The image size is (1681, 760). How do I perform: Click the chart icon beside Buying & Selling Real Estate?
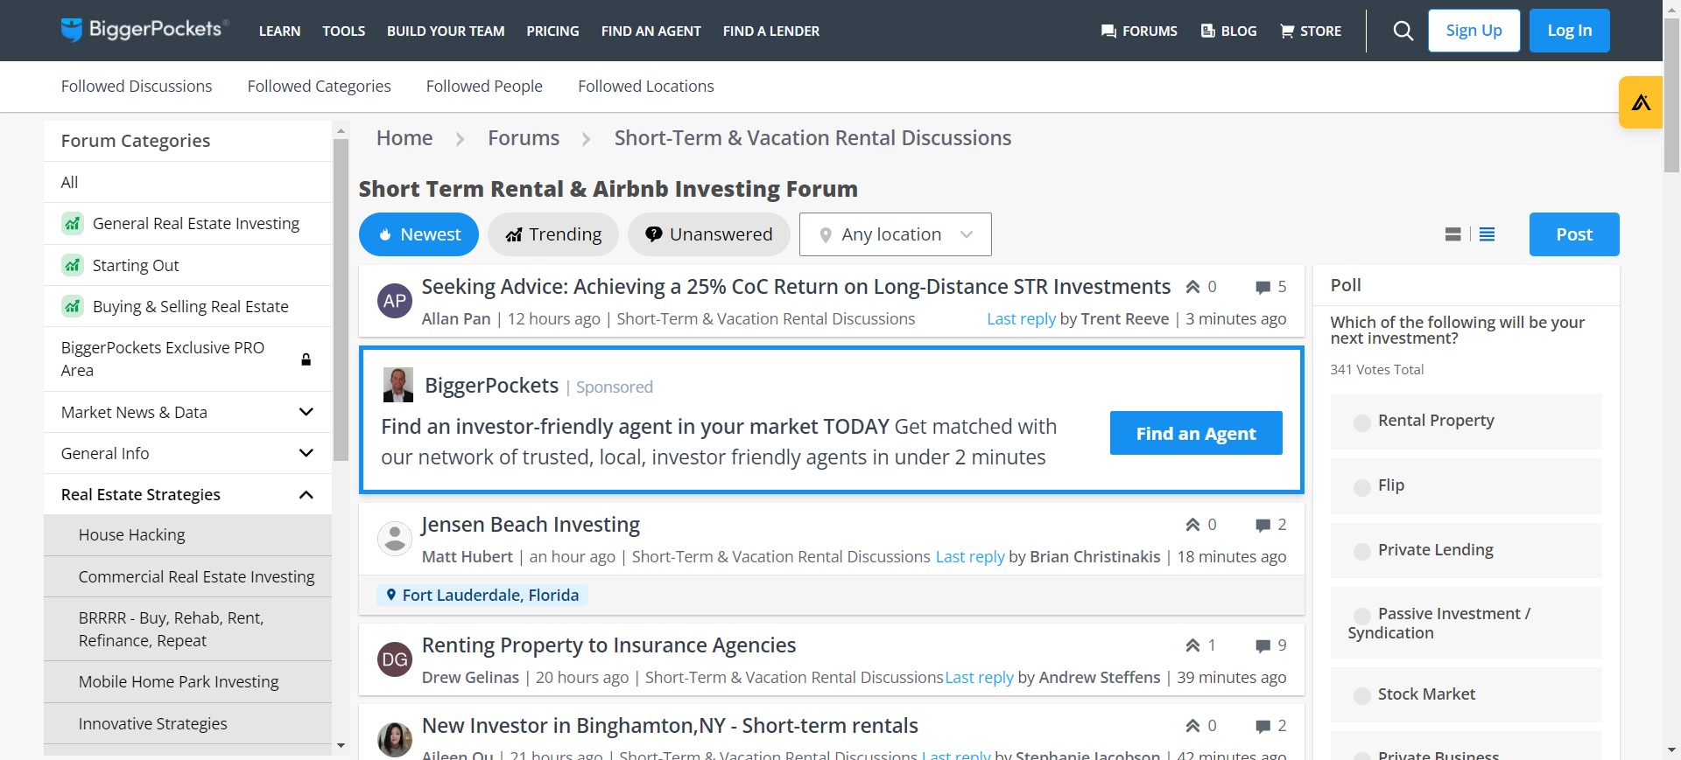(73, 306)
